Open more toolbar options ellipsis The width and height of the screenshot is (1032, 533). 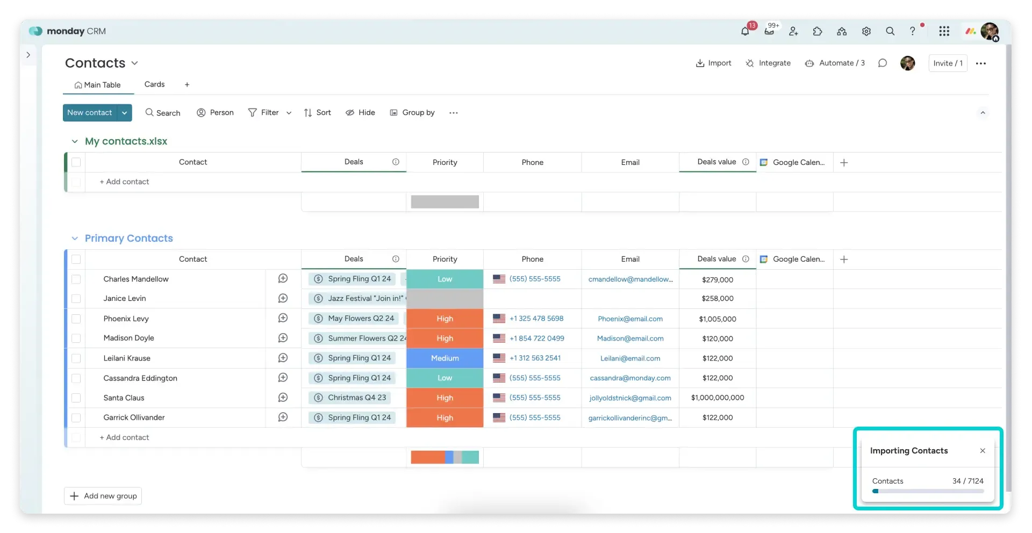(453, 113)
